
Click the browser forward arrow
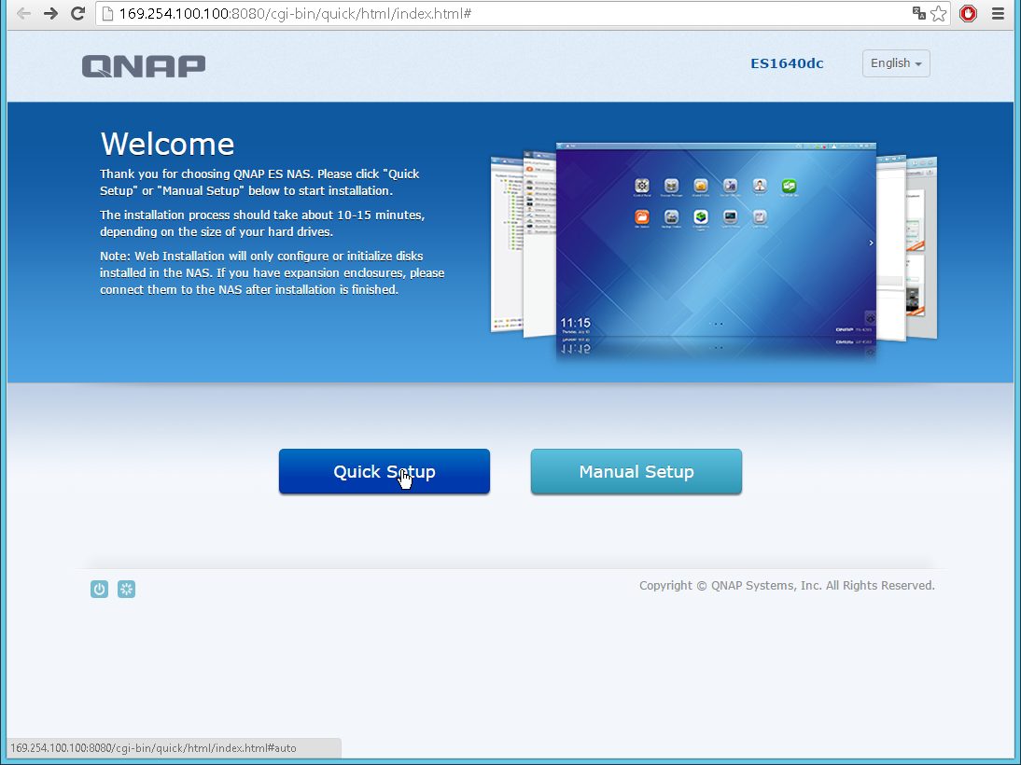tap(50, 13)
